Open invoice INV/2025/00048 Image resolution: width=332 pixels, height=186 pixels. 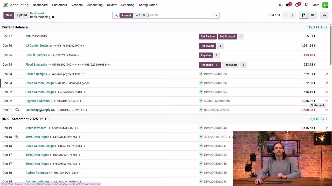click(x=215, y=128)
